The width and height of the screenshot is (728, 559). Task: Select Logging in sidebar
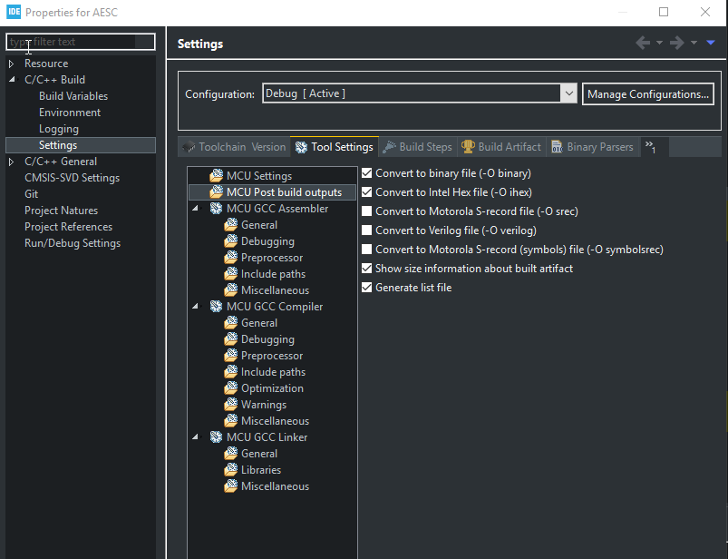coord(59,129)
